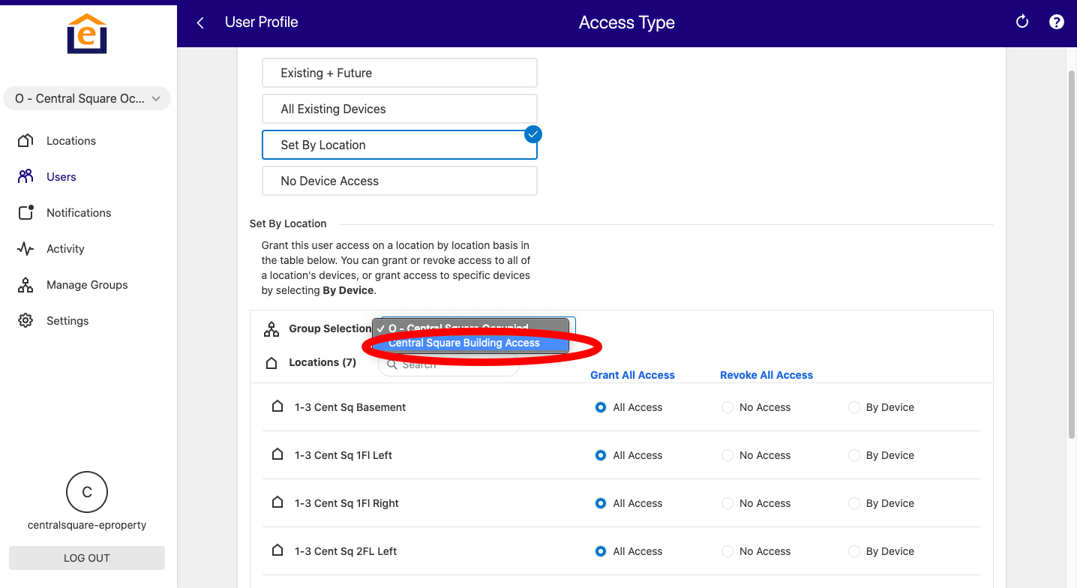The width and height of the screenshot is (1077, 588).
Task: Select All Access for 1-3 Cent Sq 1Fl Right
Action: 600,503
